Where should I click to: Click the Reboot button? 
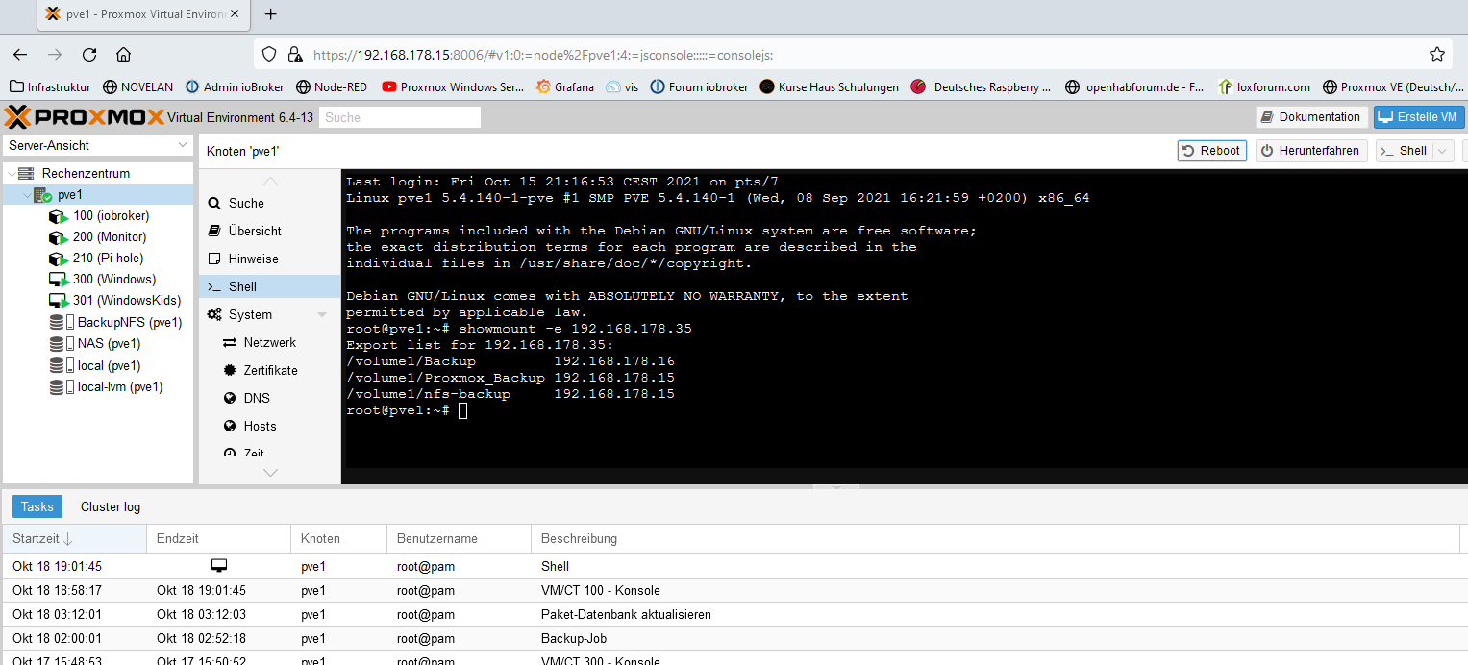[x=1212, y=151]
